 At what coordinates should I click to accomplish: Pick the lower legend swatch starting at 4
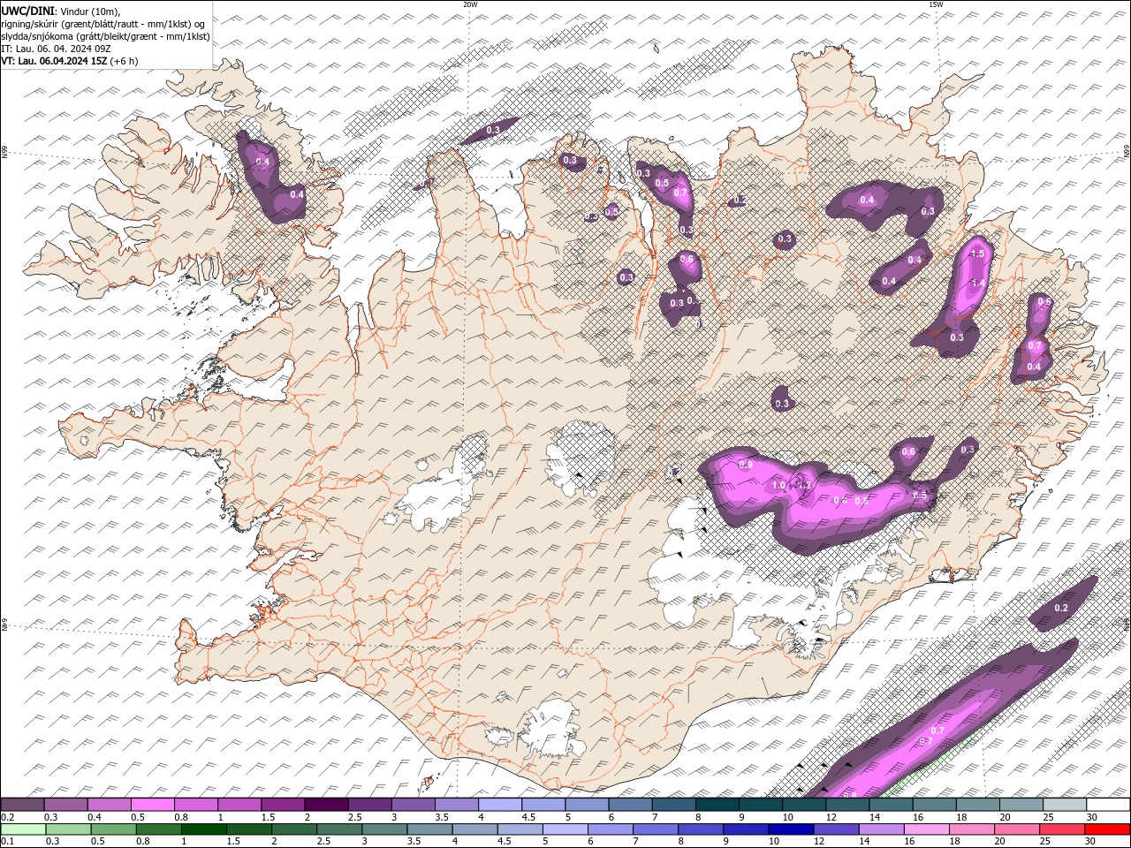(474, 829)
